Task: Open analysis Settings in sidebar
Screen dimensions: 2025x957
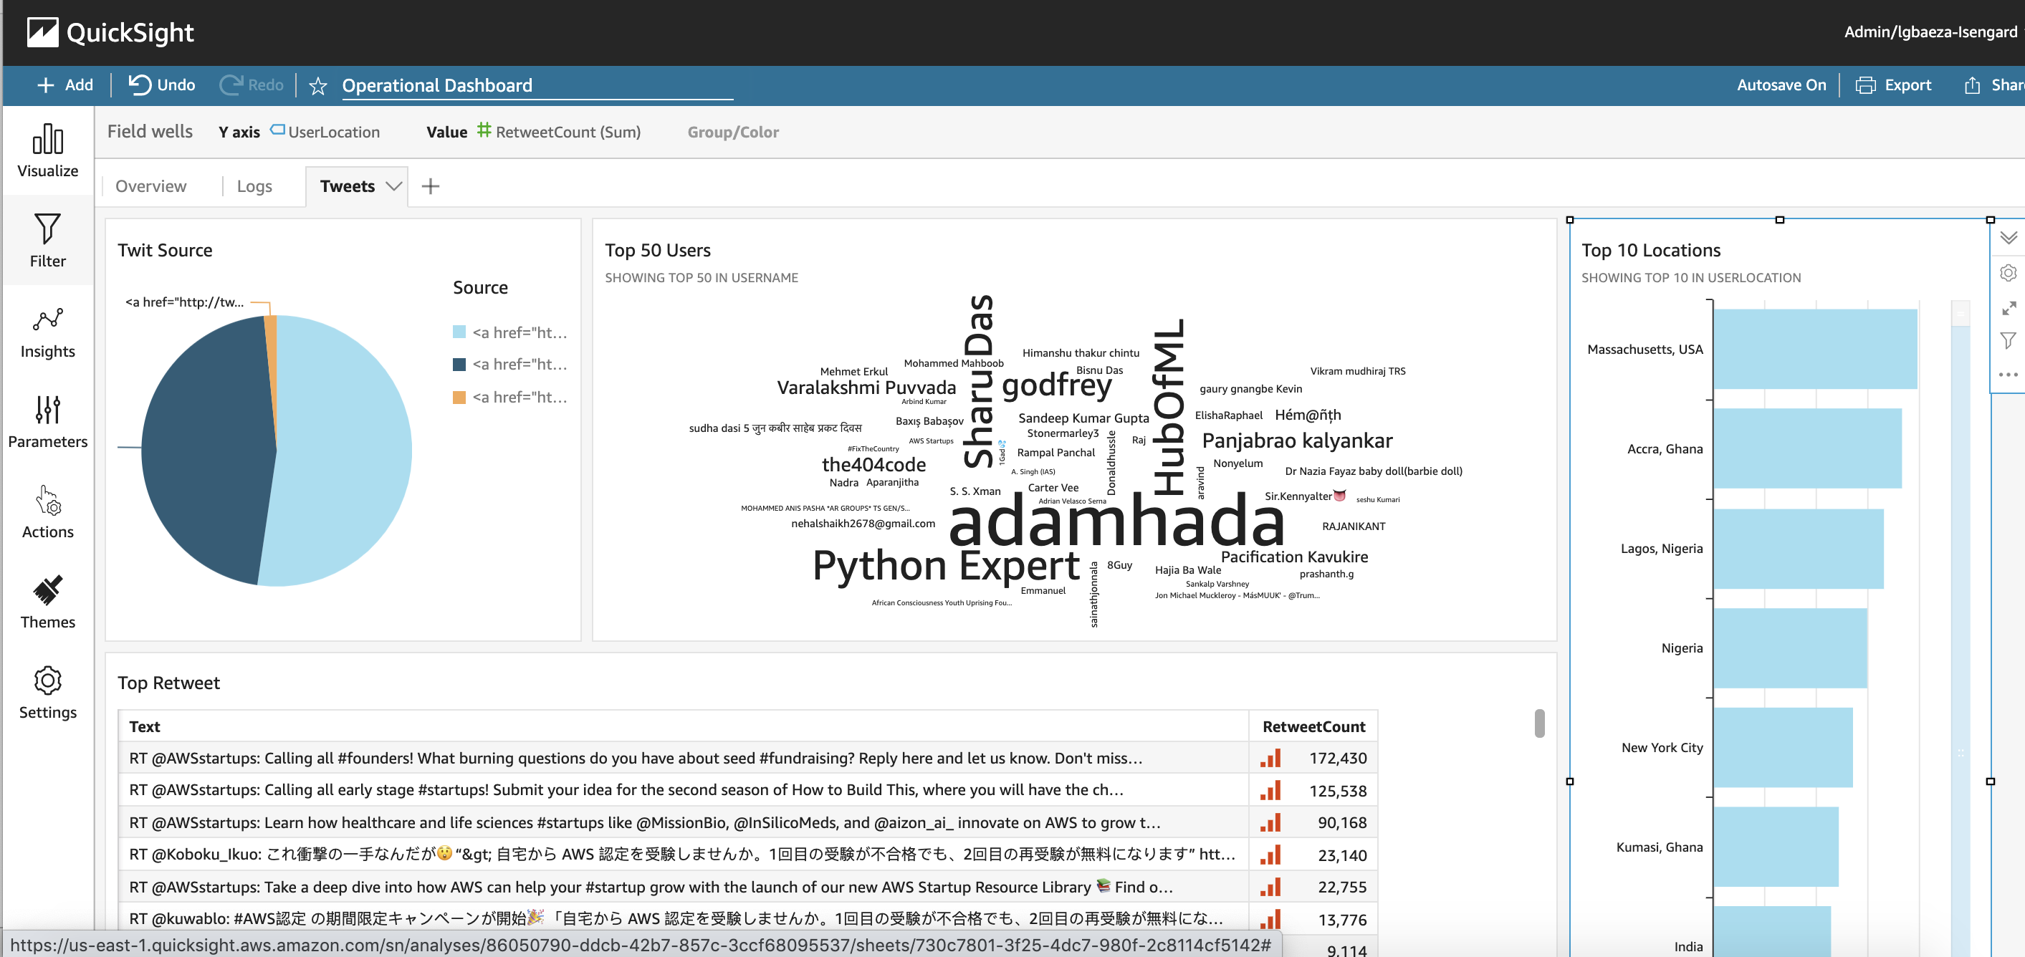Action: point(47,693)
